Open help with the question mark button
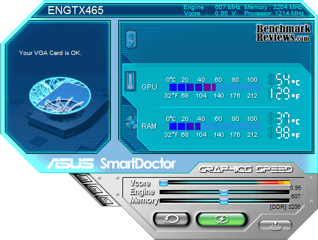The width and height of the screenshot is (318, 240). pos(105,200)
